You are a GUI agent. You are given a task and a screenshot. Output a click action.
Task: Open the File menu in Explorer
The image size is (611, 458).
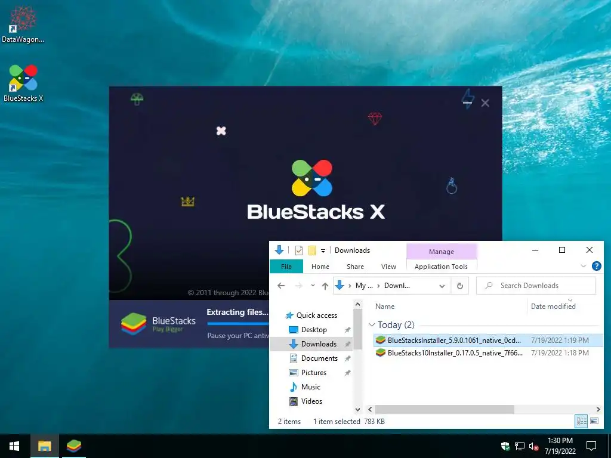click(286, 267)
